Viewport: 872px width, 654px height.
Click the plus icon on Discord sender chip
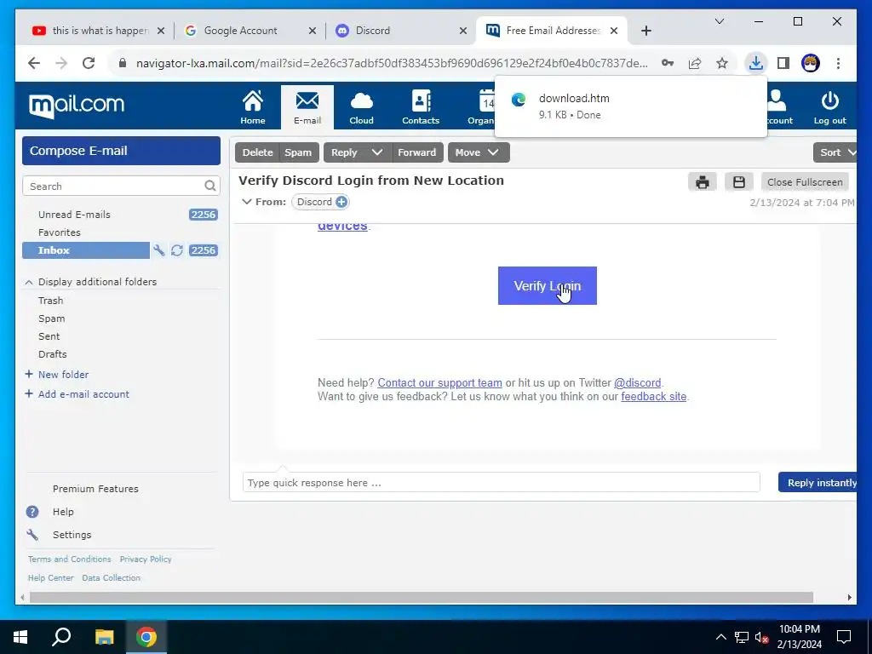point(341,202)
